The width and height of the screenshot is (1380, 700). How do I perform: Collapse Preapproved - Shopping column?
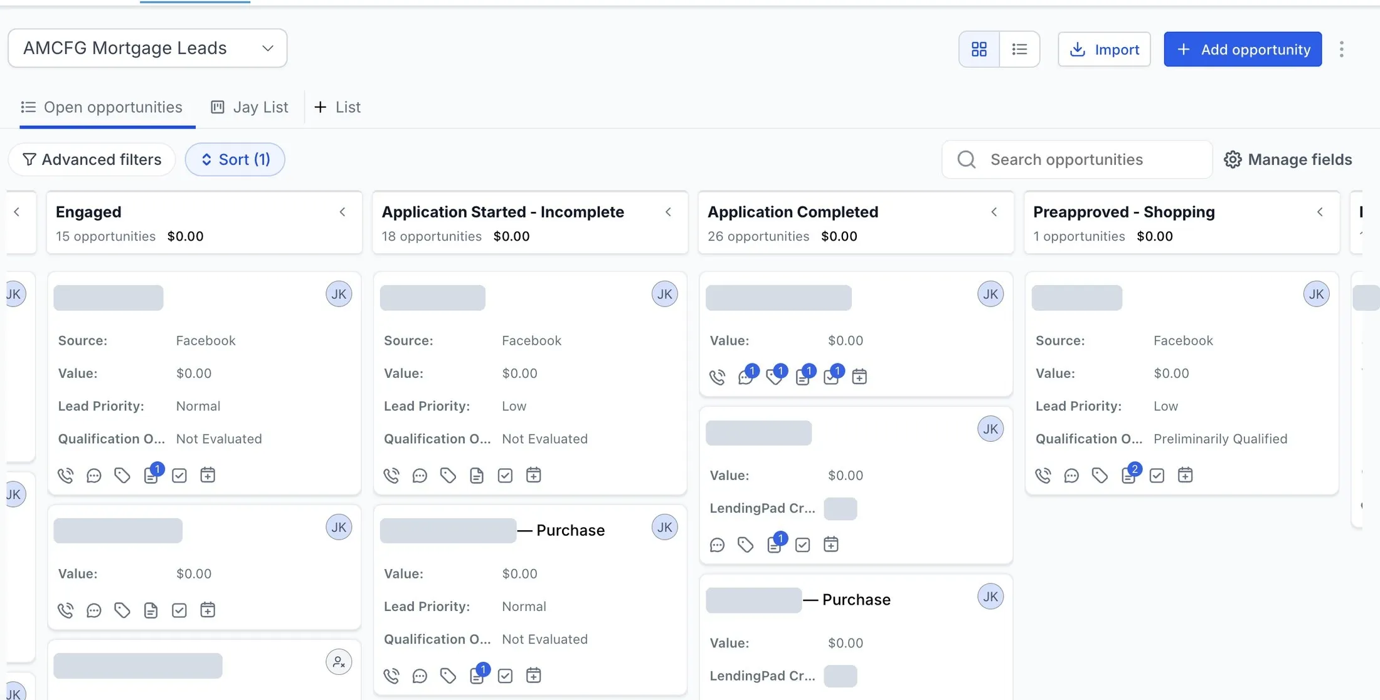(1320, 212)
